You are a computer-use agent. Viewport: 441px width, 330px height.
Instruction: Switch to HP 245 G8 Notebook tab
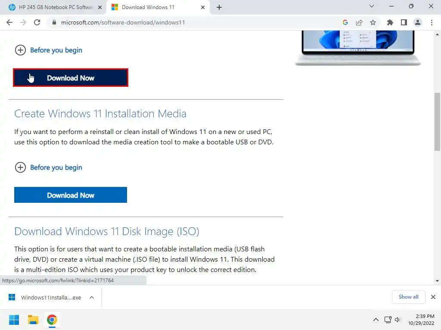[53, 7]
